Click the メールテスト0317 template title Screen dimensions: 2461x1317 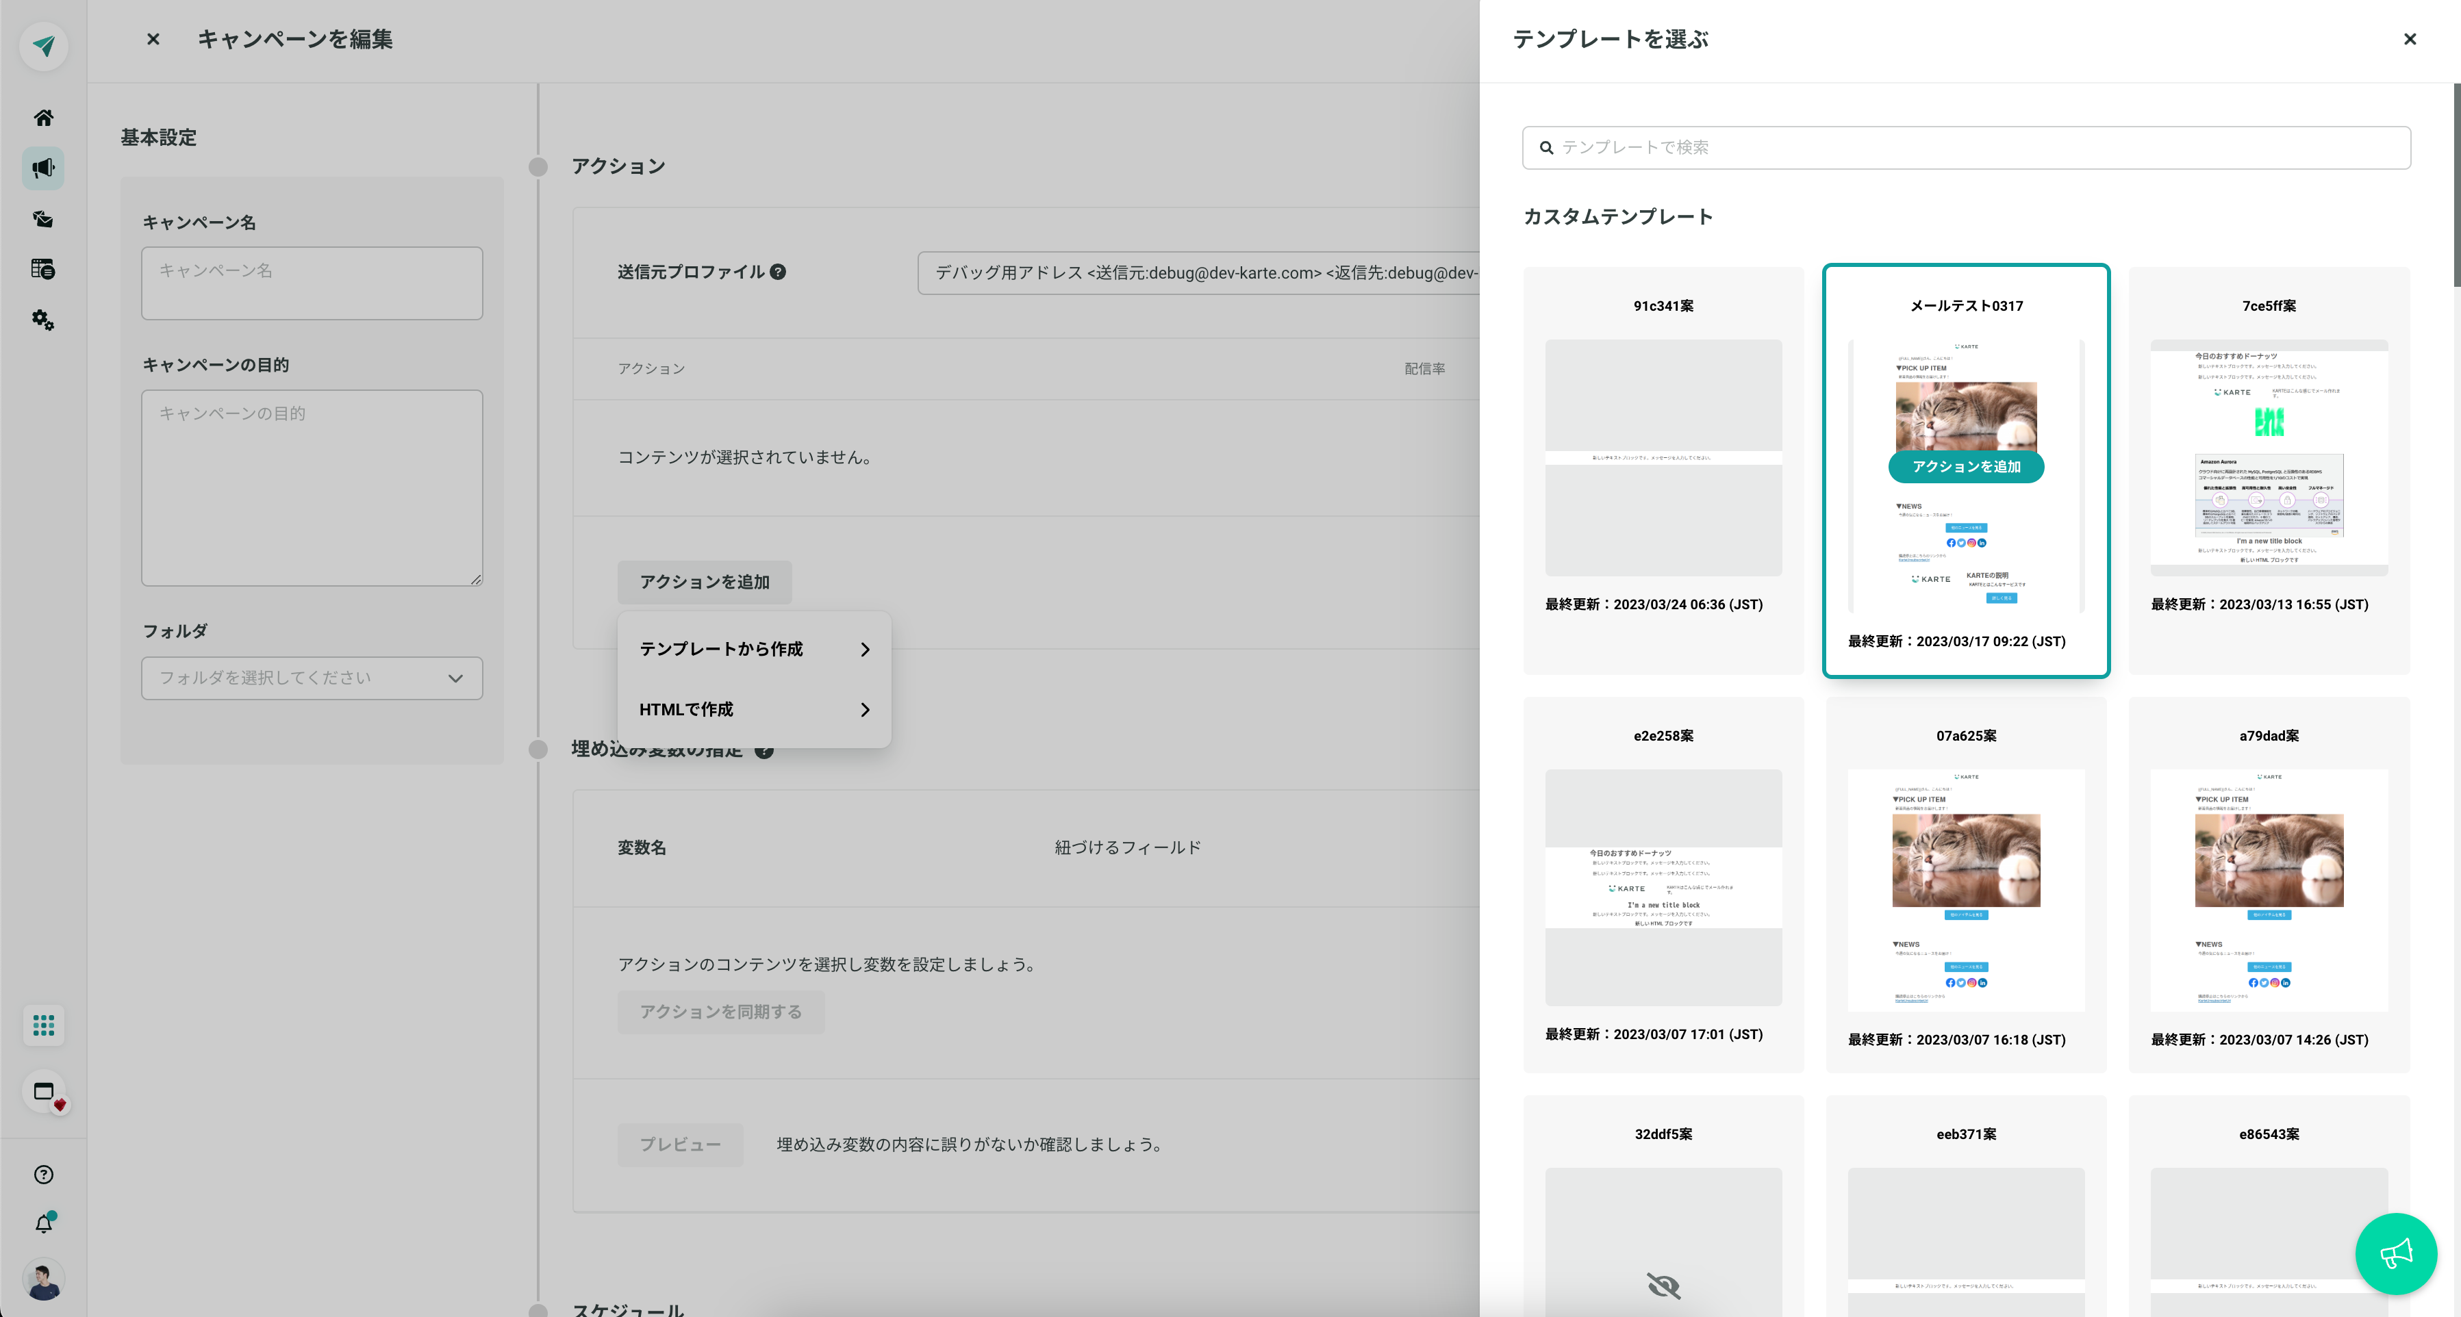coord(1966,307)
